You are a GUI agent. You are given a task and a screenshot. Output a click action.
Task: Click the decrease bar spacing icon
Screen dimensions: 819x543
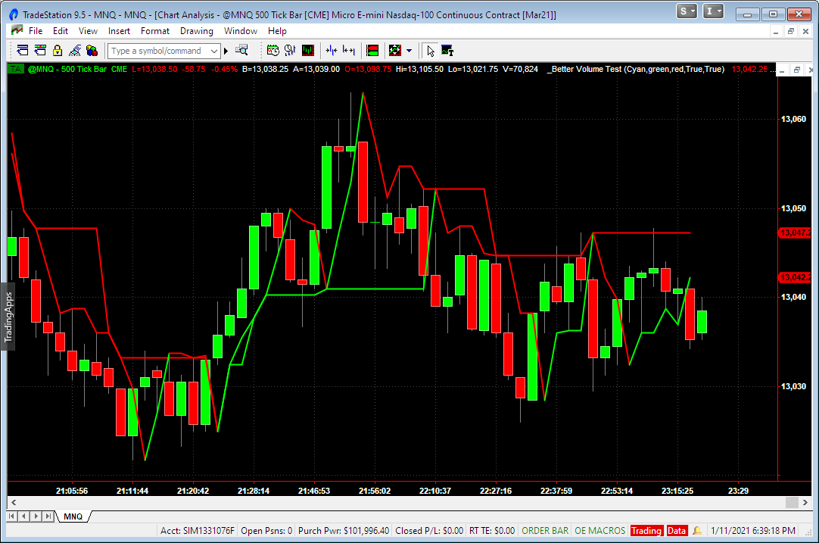coord(331,51)
